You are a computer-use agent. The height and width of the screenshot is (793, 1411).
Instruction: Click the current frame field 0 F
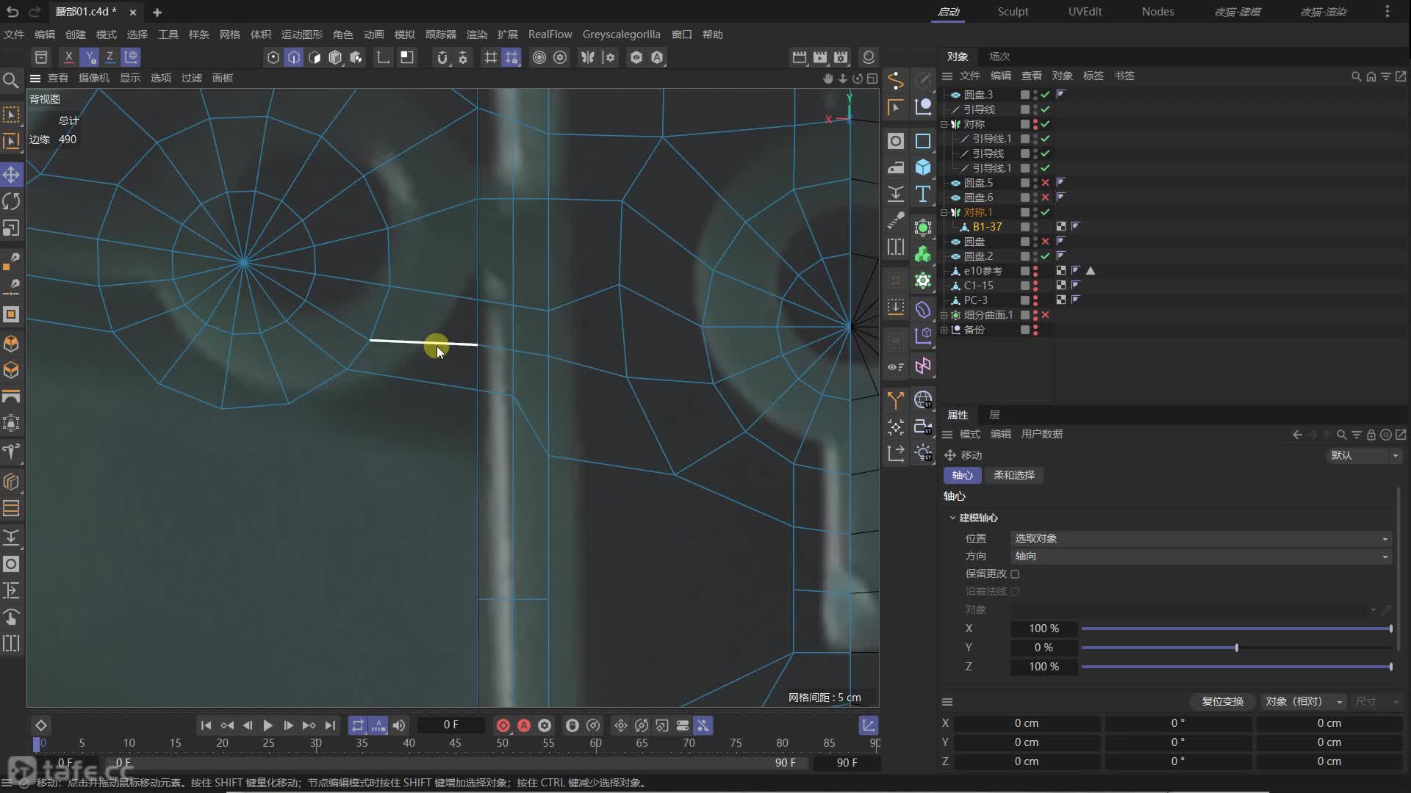(450, 725)
